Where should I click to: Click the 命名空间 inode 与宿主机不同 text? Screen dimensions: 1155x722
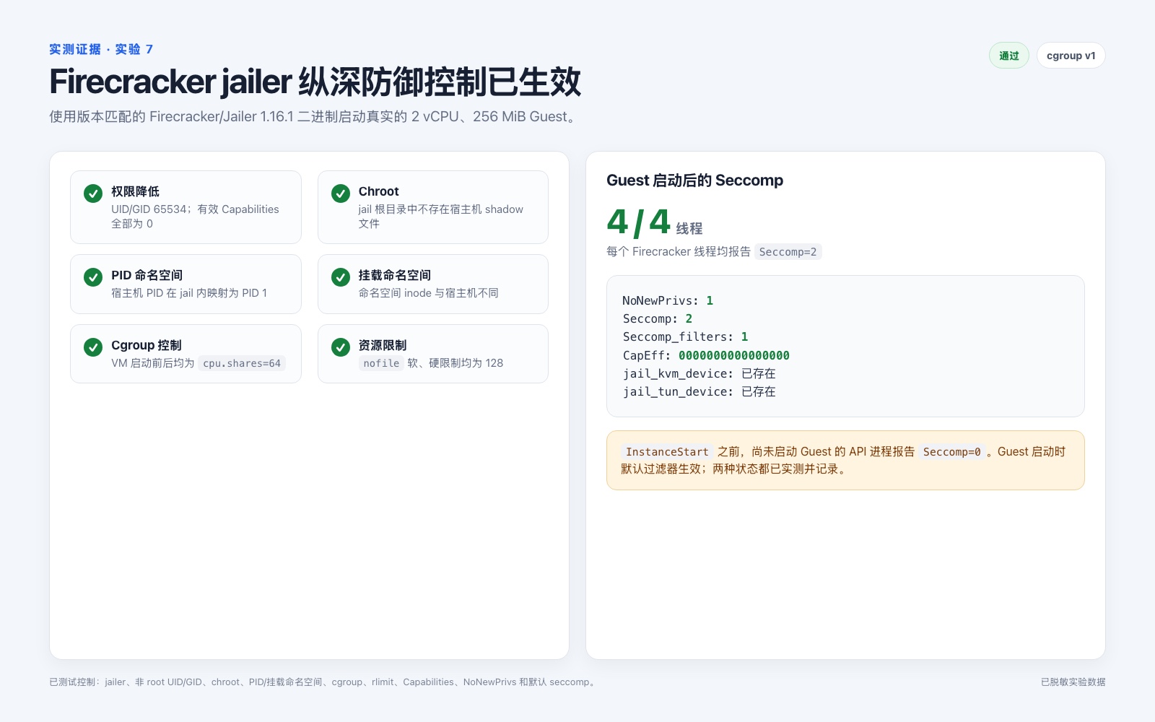click(429, 293)
